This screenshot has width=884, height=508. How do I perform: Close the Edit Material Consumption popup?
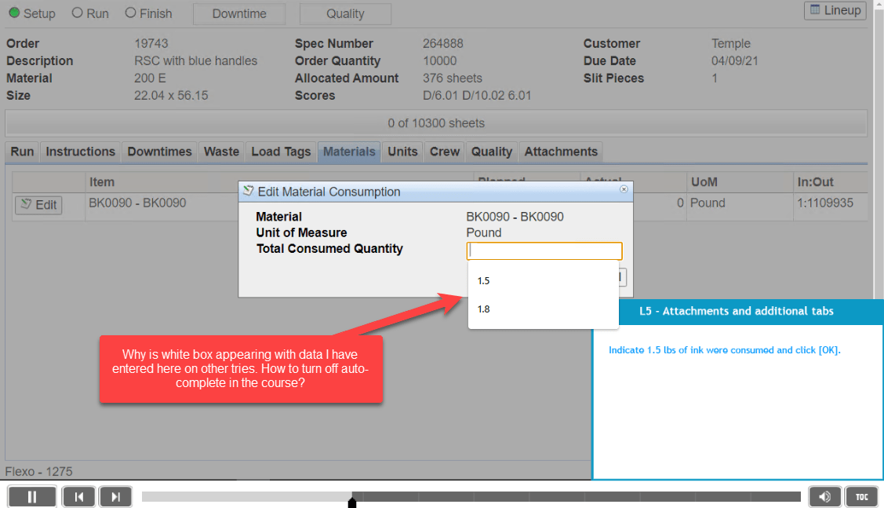[x=624, y=190]
